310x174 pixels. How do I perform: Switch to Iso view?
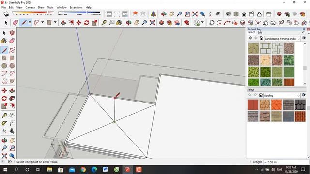point(228,14)
